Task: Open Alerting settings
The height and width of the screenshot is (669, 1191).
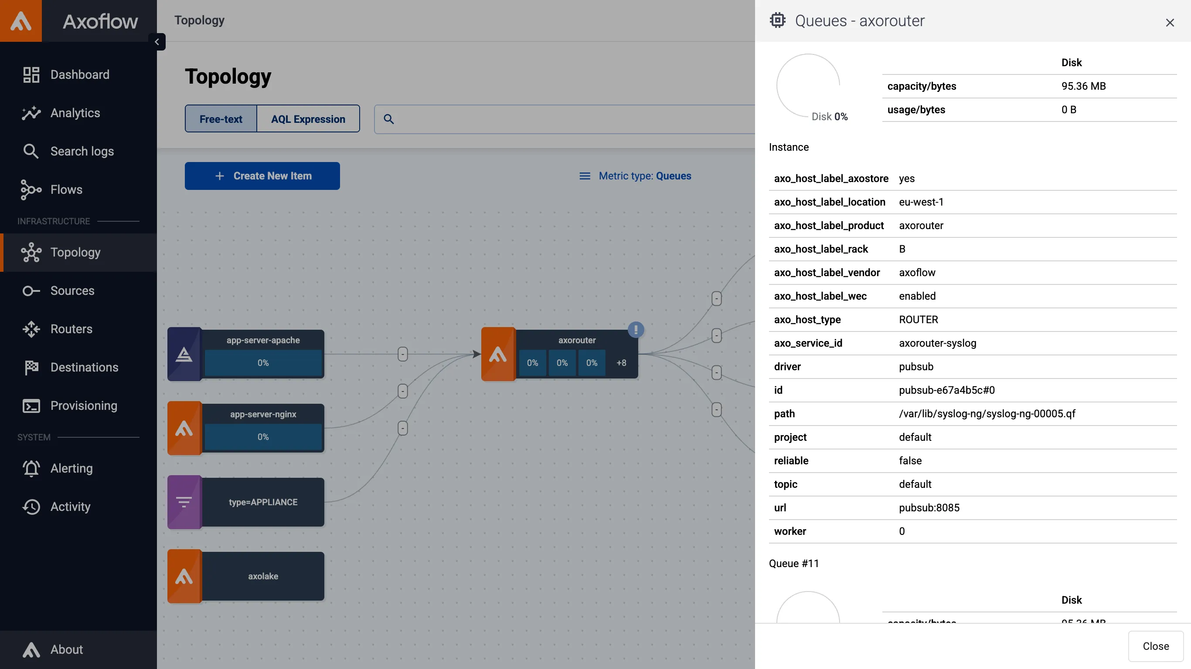Action: point(71,468)
